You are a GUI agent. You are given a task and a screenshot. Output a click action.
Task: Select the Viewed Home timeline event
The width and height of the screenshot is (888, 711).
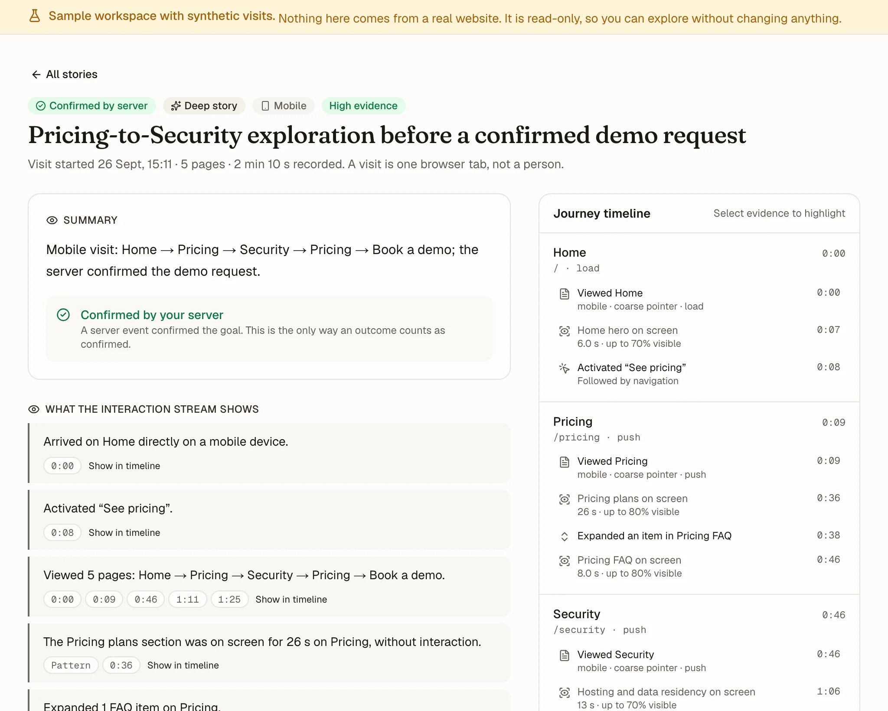pyautogui.click(x=699, y=299)
